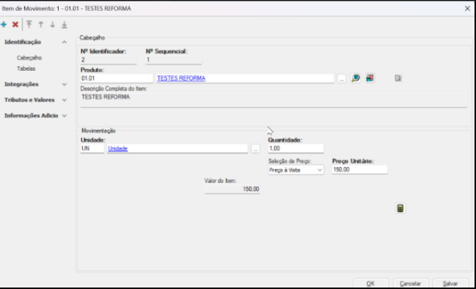Image resolution: width=476 pixels, height=289 pixels.
Task: Click the Cancelar button
Action: [410, 284]
